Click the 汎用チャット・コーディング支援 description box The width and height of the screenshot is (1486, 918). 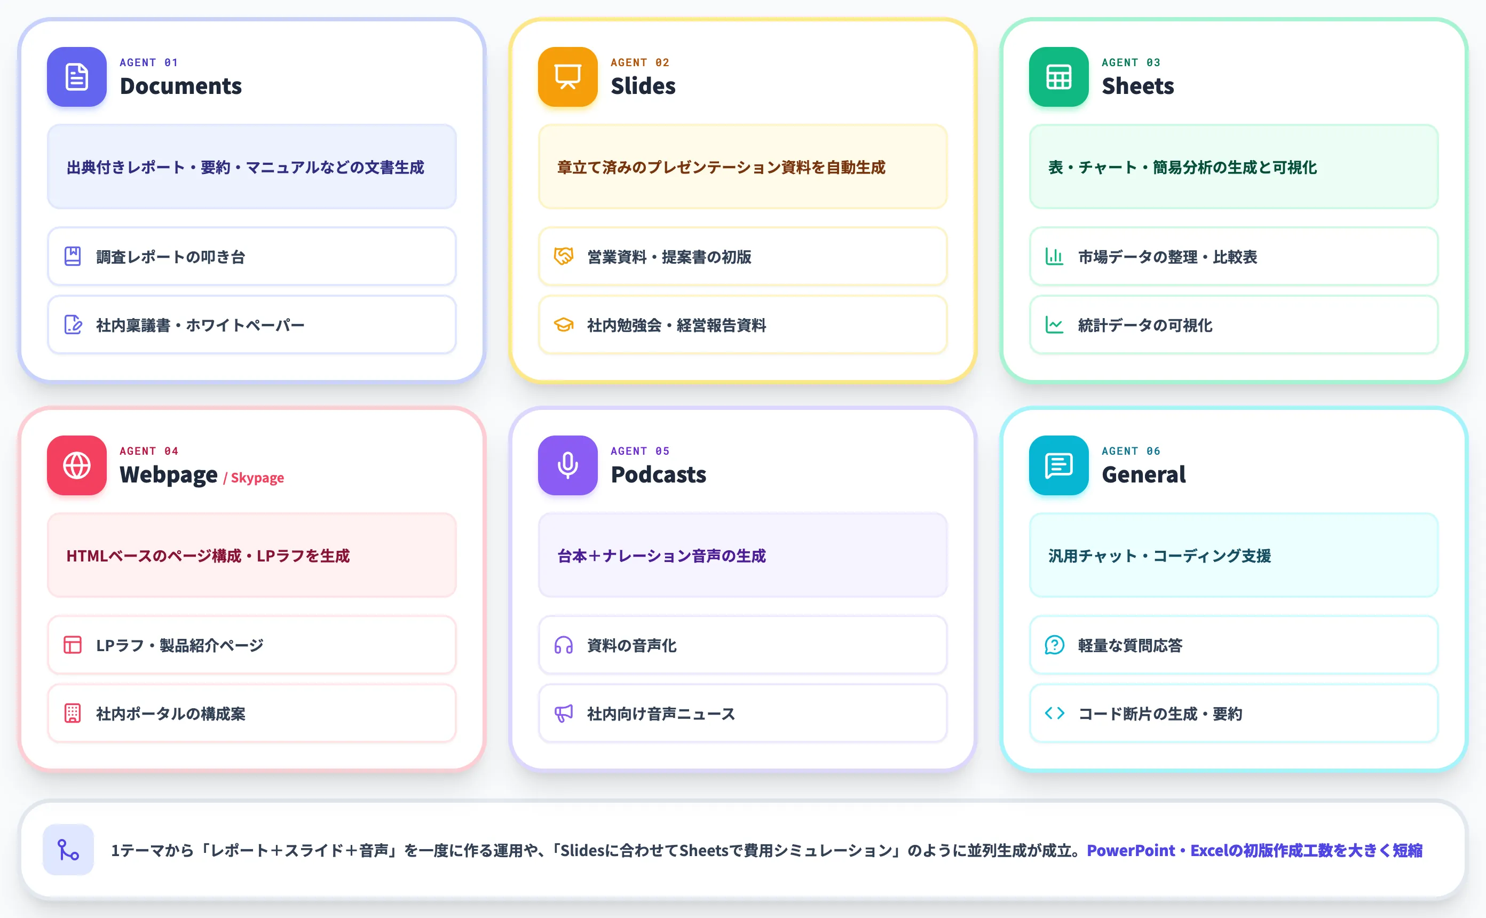(1234, 556)
